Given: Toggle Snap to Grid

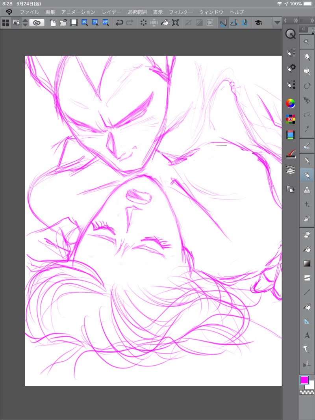Looking at the screenshot, I should pyautogui.click(x=245, y=23).
